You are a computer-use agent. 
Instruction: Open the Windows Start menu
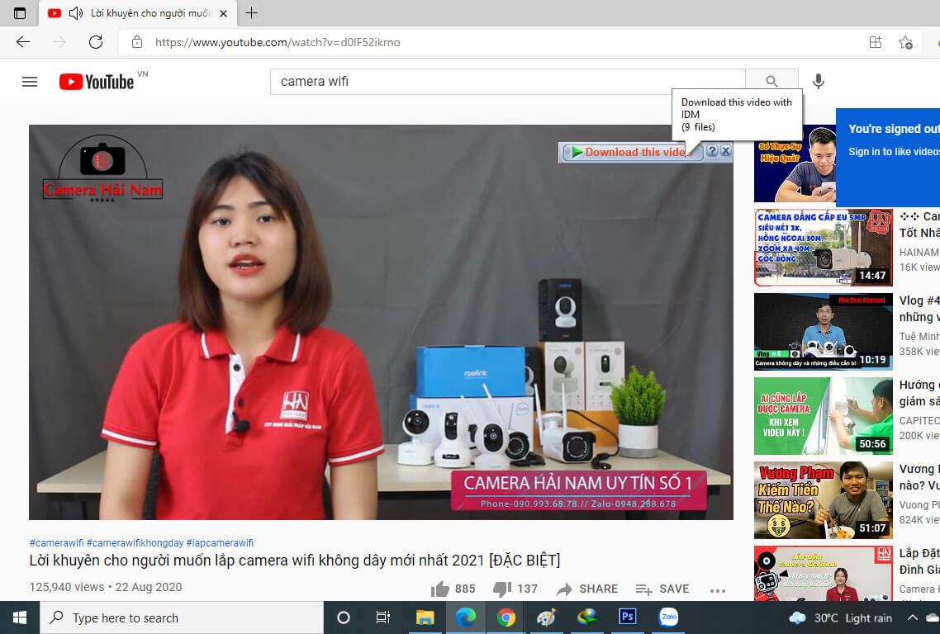point(20,617)
